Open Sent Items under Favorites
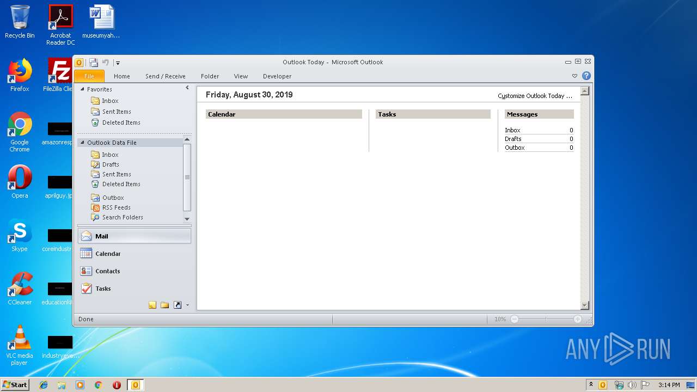697x392 pixels. pos(117,112)
